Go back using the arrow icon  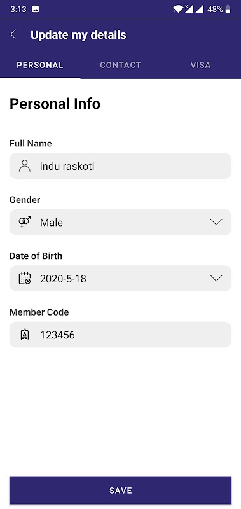13,34
